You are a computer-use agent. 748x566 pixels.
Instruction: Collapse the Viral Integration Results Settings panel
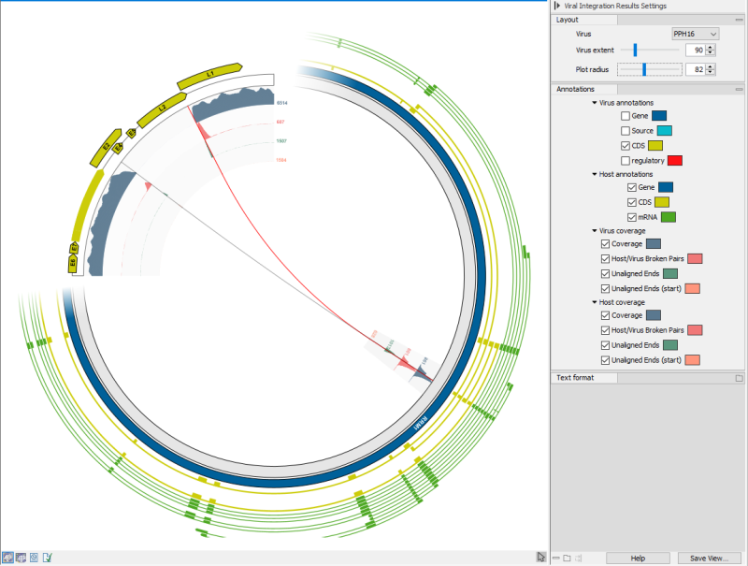[557, 6]
